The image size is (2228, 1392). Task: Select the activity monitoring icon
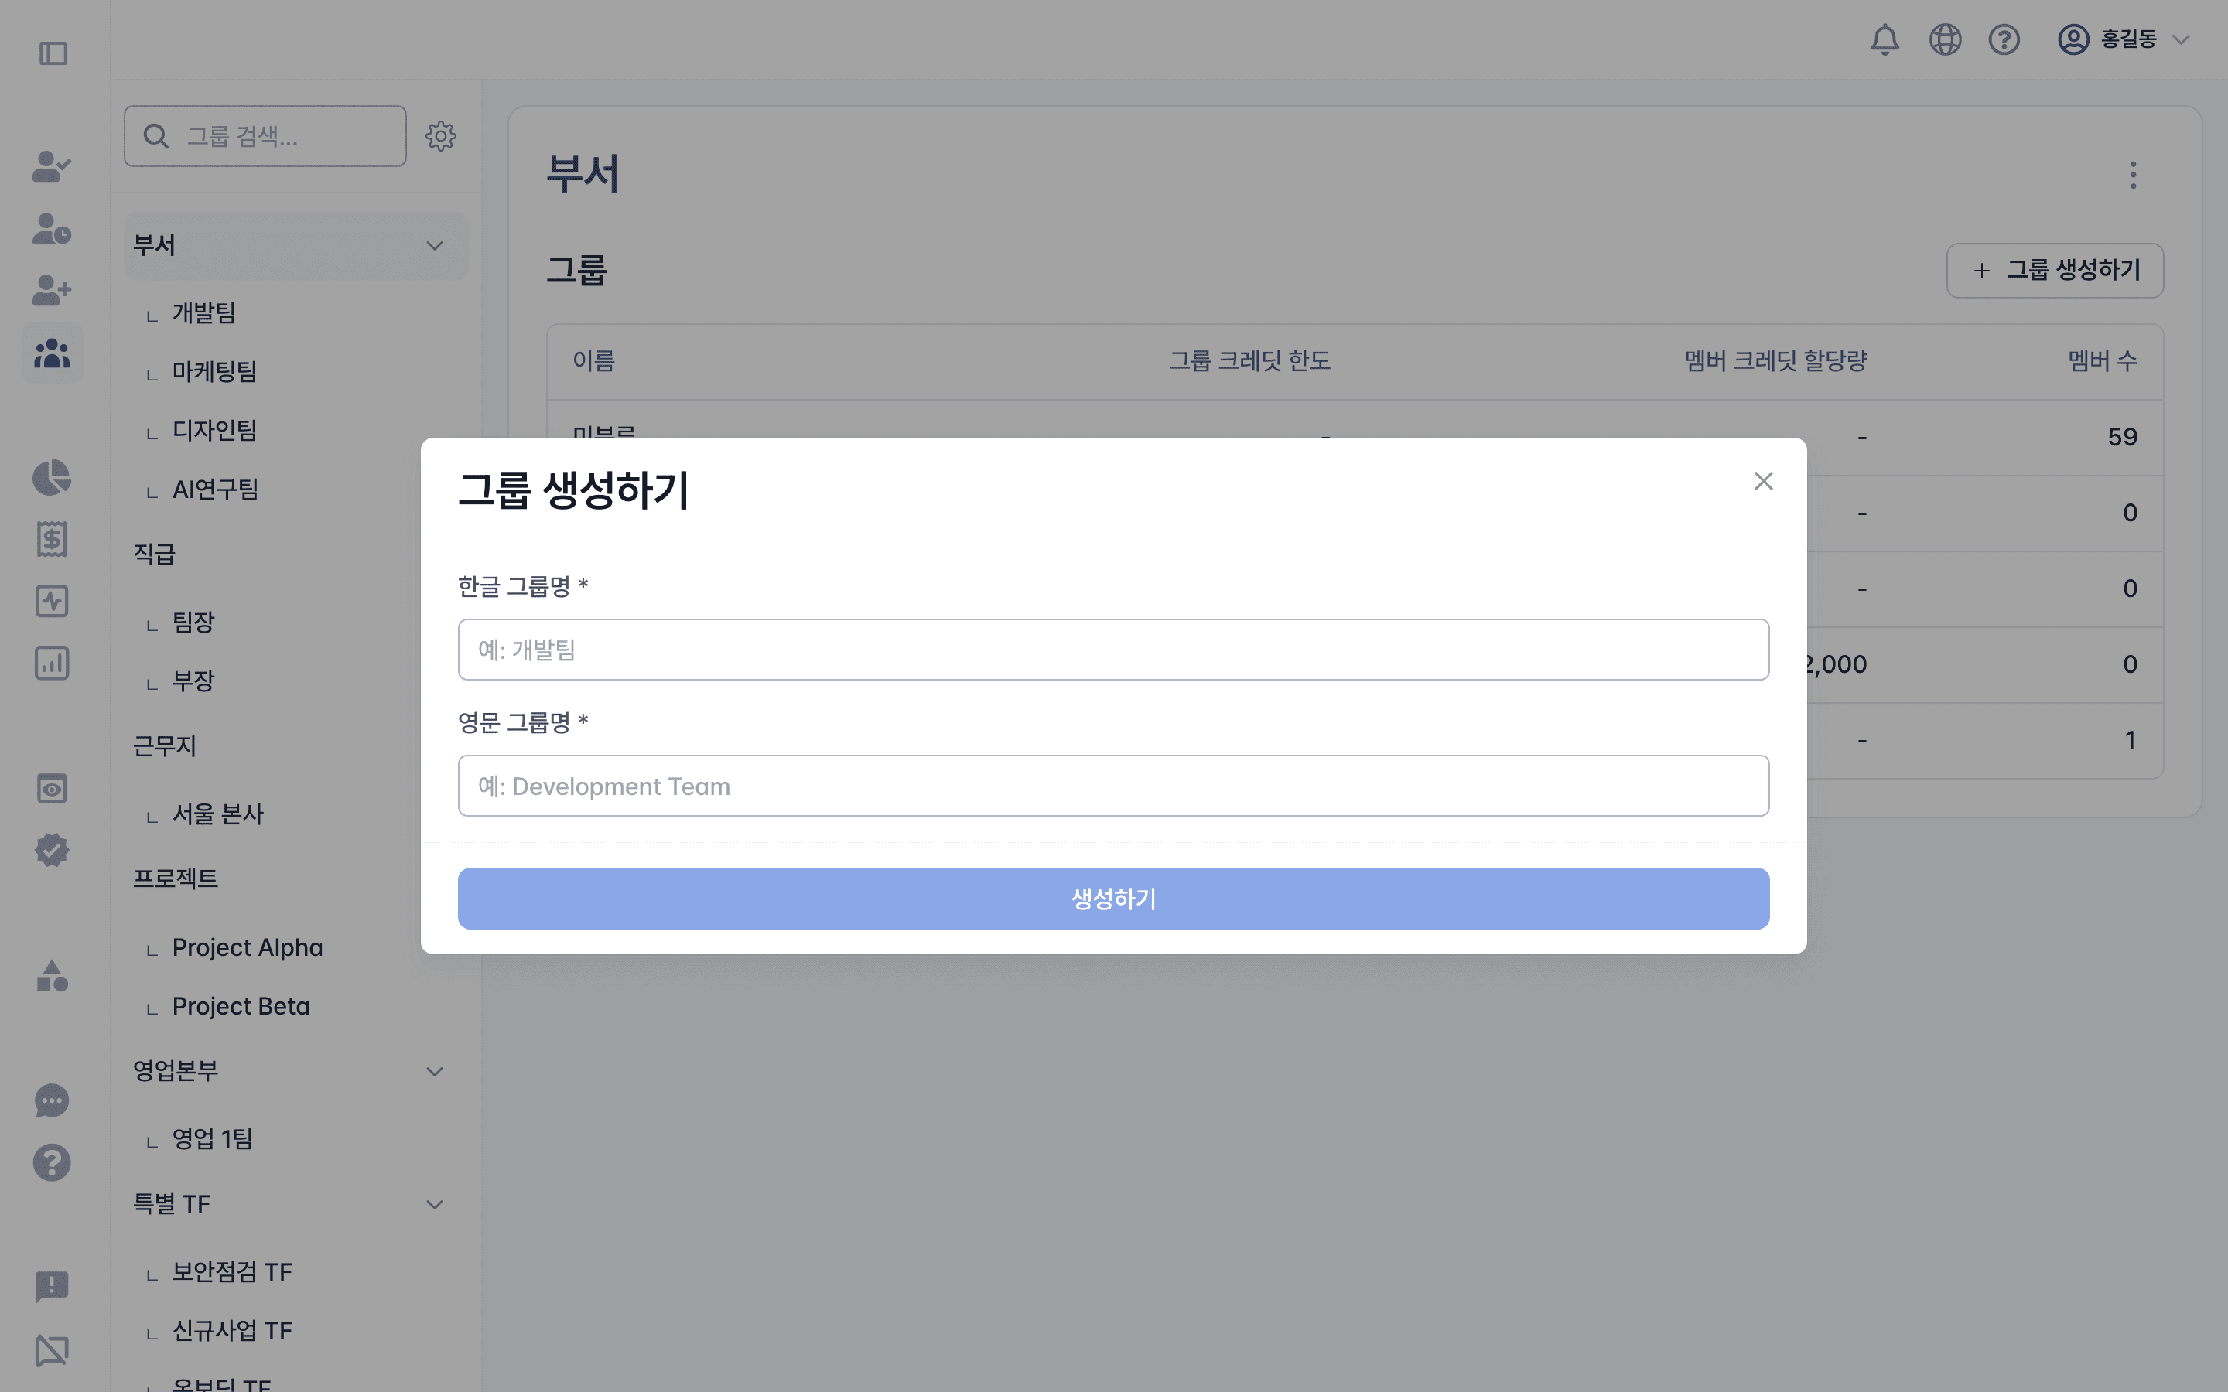[52, 601]
